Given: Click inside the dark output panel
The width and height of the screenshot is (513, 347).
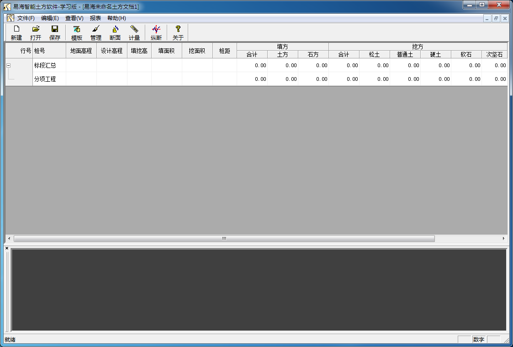Looking at the screenshot, I should [259, 290].
